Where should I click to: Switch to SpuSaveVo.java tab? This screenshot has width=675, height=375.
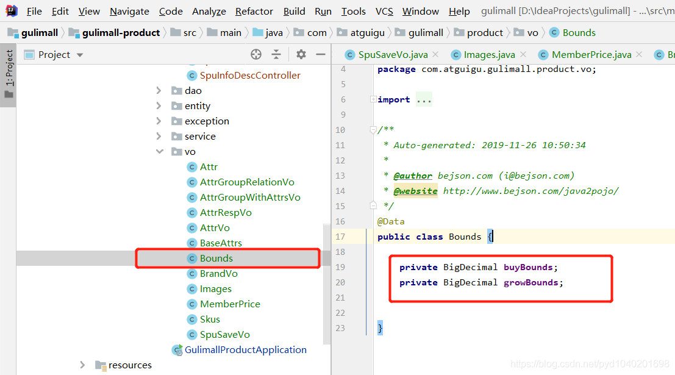coord(393,55)
